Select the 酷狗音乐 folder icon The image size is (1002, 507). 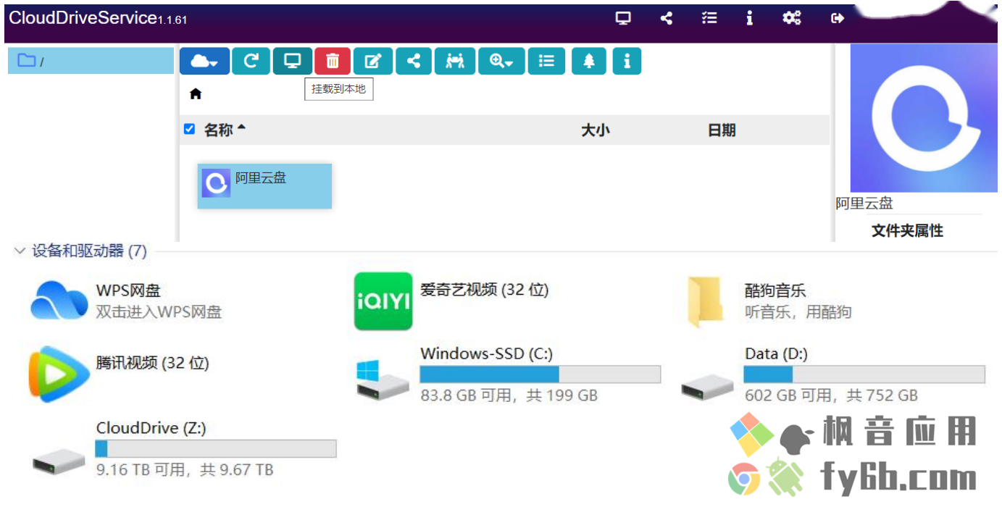point(706,301)
